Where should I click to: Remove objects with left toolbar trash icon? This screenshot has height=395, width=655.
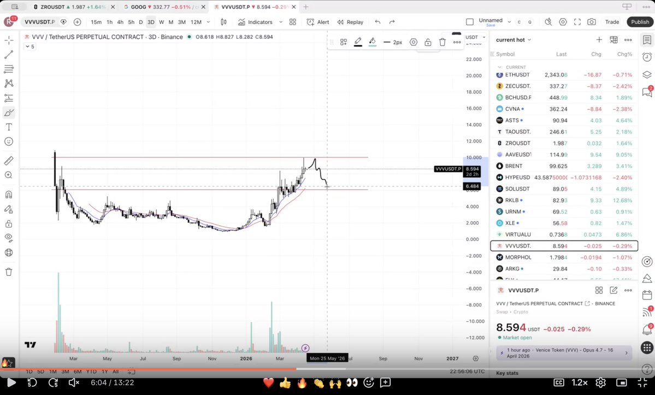coord(9,272)
